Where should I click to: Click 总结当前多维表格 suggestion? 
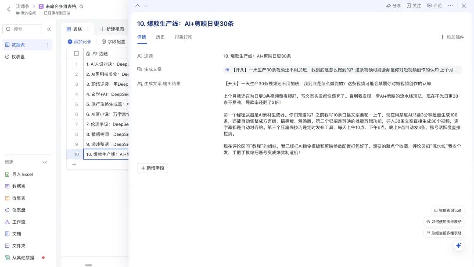click(444, 233)
